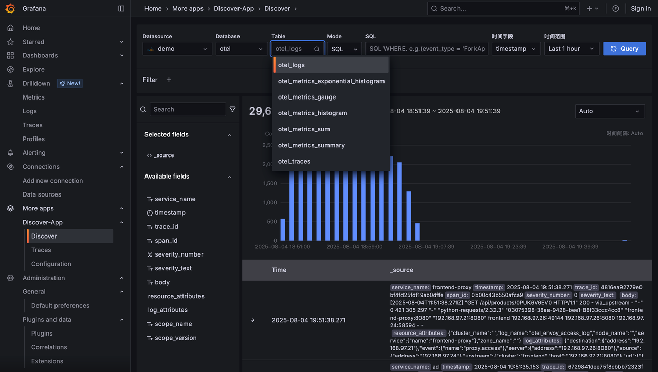658x372 pixels.
Task: Click the Drilldown icon in sidebar
Action: (10, 83)
